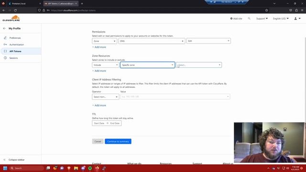306x172 pixels.
Task: Click the IP address Value field
Action: point(175,97)
